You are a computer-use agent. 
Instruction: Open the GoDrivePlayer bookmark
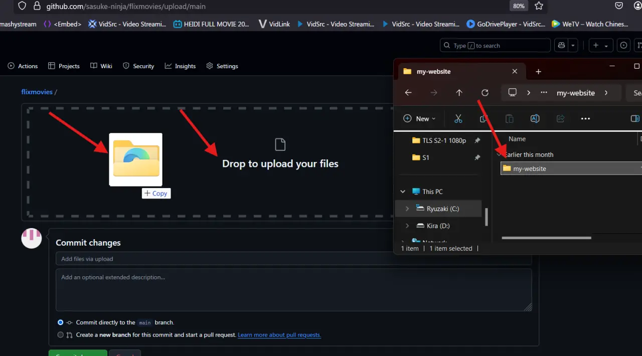(506, 24)
